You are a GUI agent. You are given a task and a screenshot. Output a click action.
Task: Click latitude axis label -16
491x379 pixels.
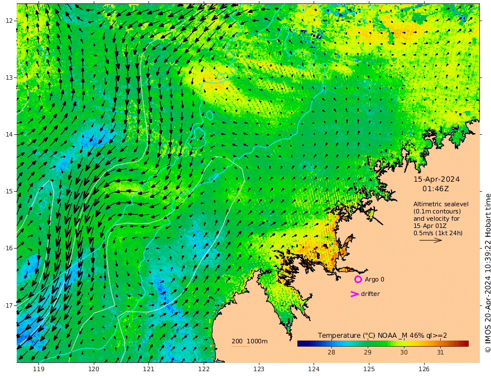[x=8, y=248]
